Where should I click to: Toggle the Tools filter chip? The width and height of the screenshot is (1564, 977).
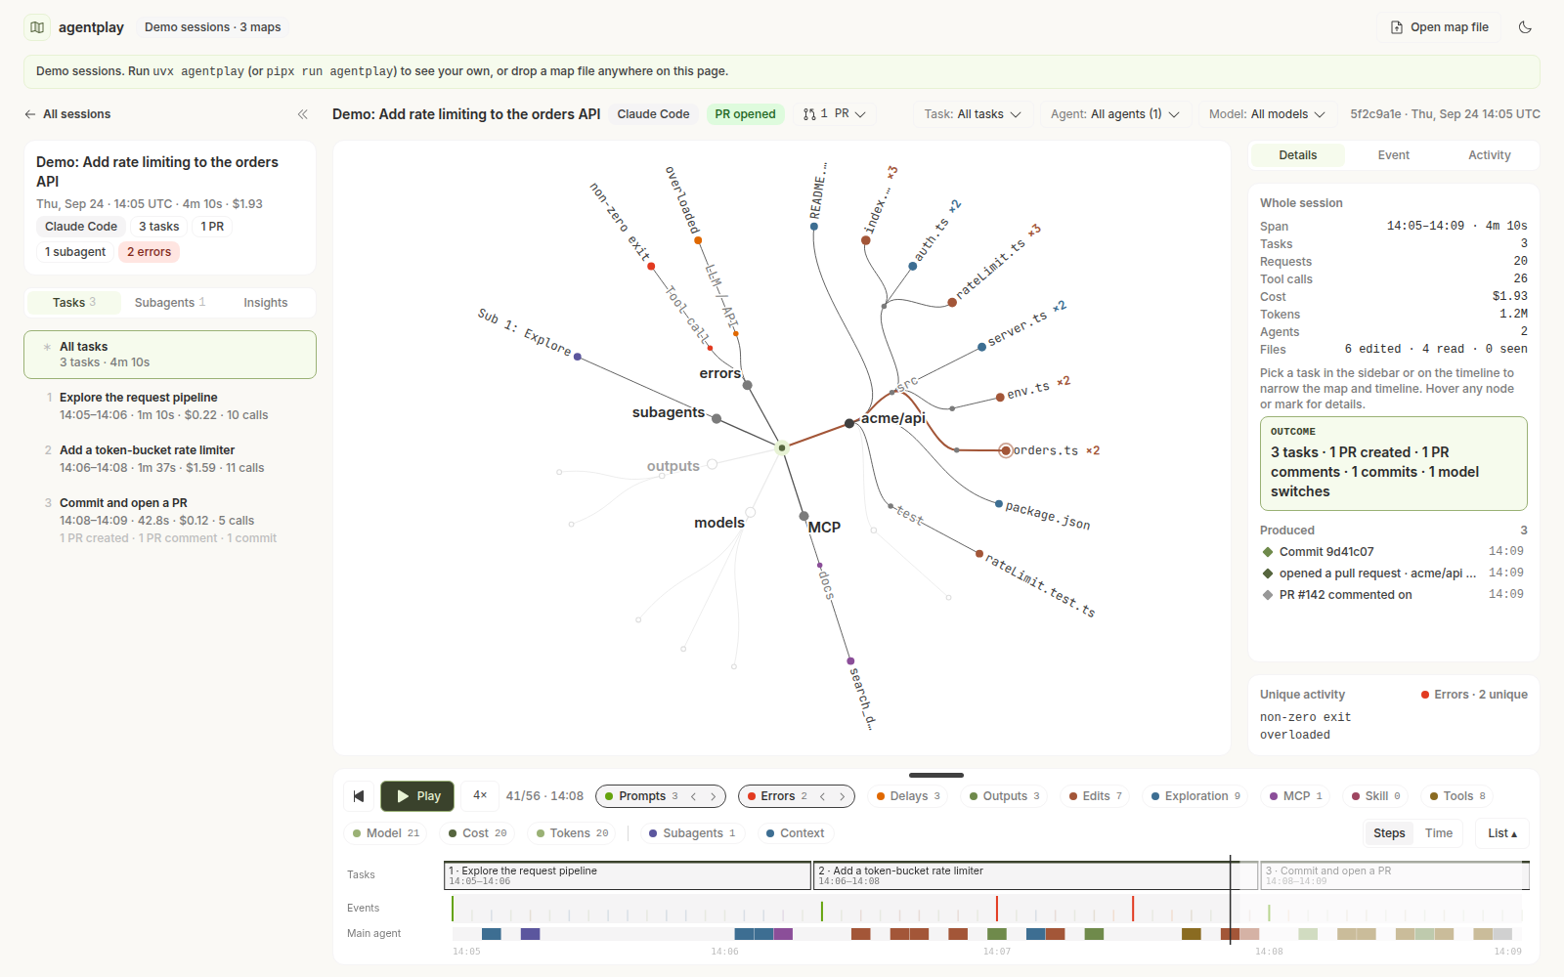point(1457,796)
